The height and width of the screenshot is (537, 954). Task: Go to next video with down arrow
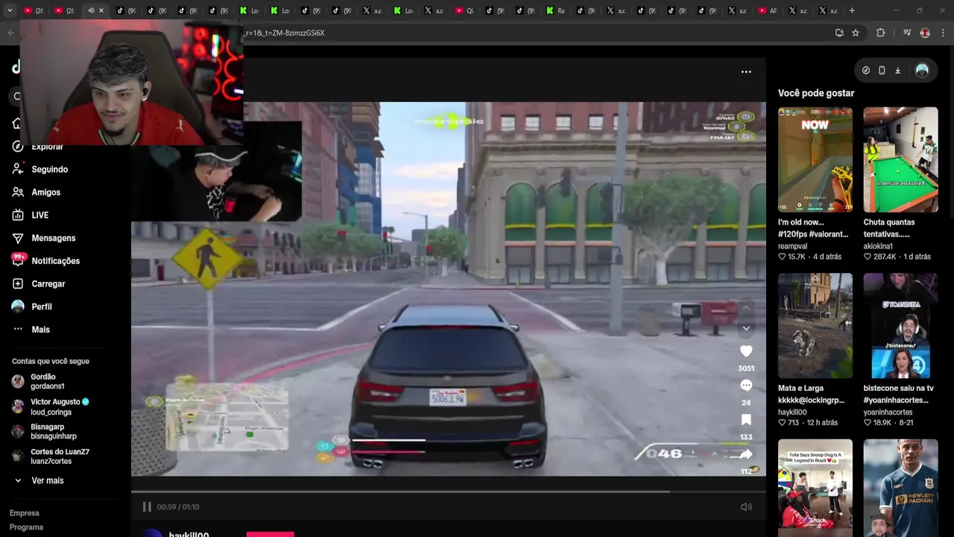click(746, 328)
